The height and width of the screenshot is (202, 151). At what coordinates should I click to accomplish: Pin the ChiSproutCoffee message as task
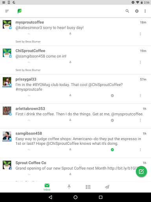coord(70,62)
